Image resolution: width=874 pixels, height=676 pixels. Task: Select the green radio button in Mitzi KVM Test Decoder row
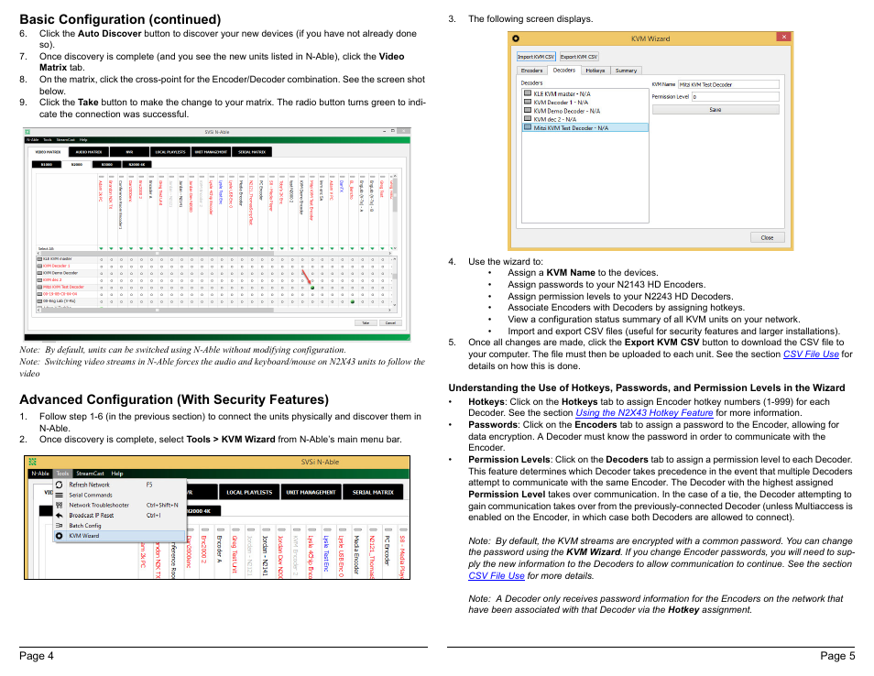pos(312,288)
